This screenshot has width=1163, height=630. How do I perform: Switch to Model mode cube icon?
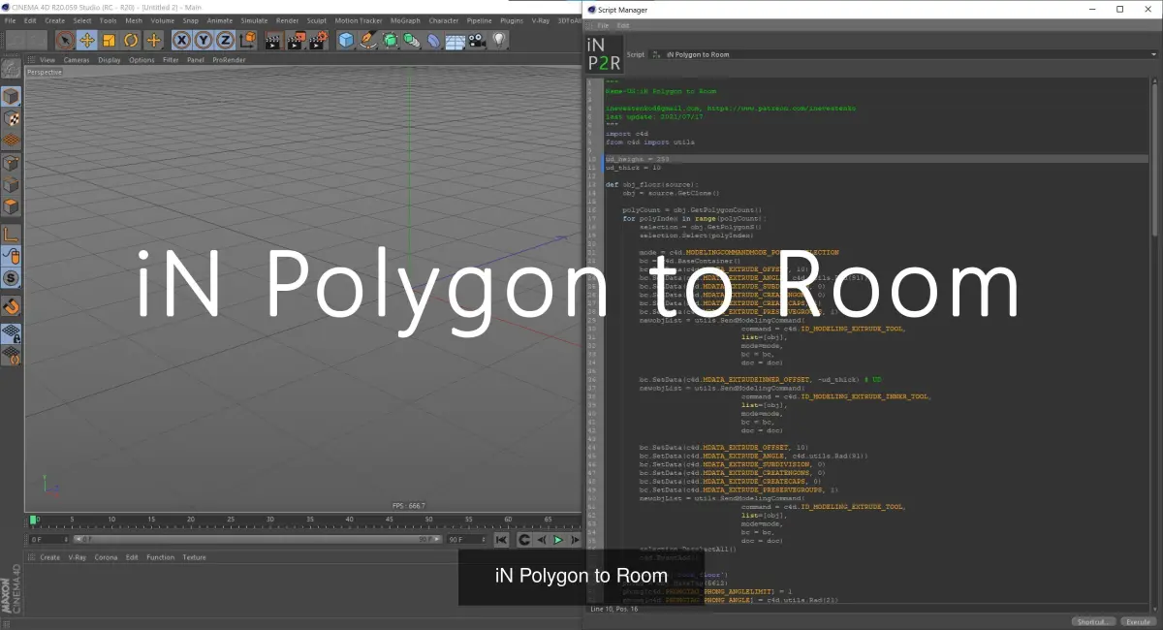tap(11, 96)
